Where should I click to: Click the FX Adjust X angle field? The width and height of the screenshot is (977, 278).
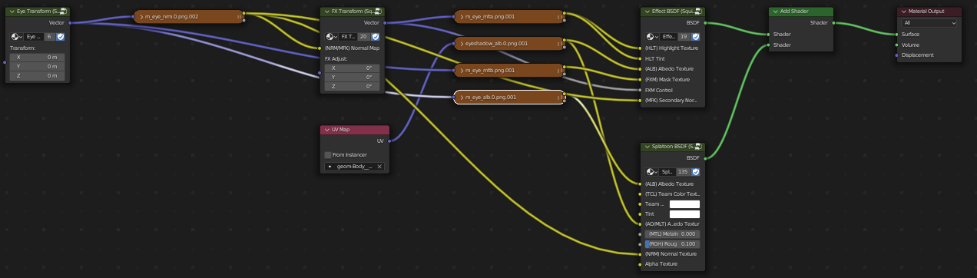click(353, 68)
